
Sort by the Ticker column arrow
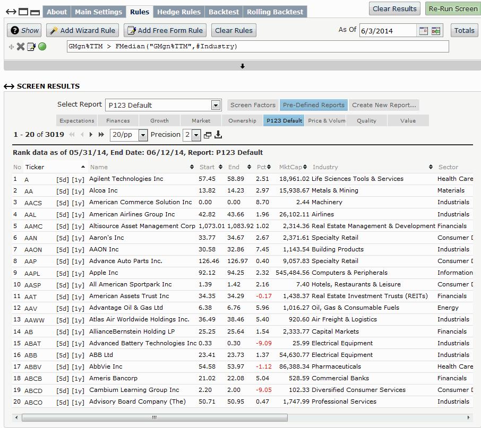(x=83, y=167)
